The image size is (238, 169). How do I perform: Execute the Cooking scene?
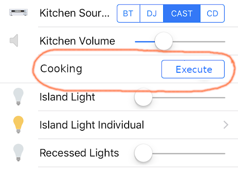coord(193,69)
